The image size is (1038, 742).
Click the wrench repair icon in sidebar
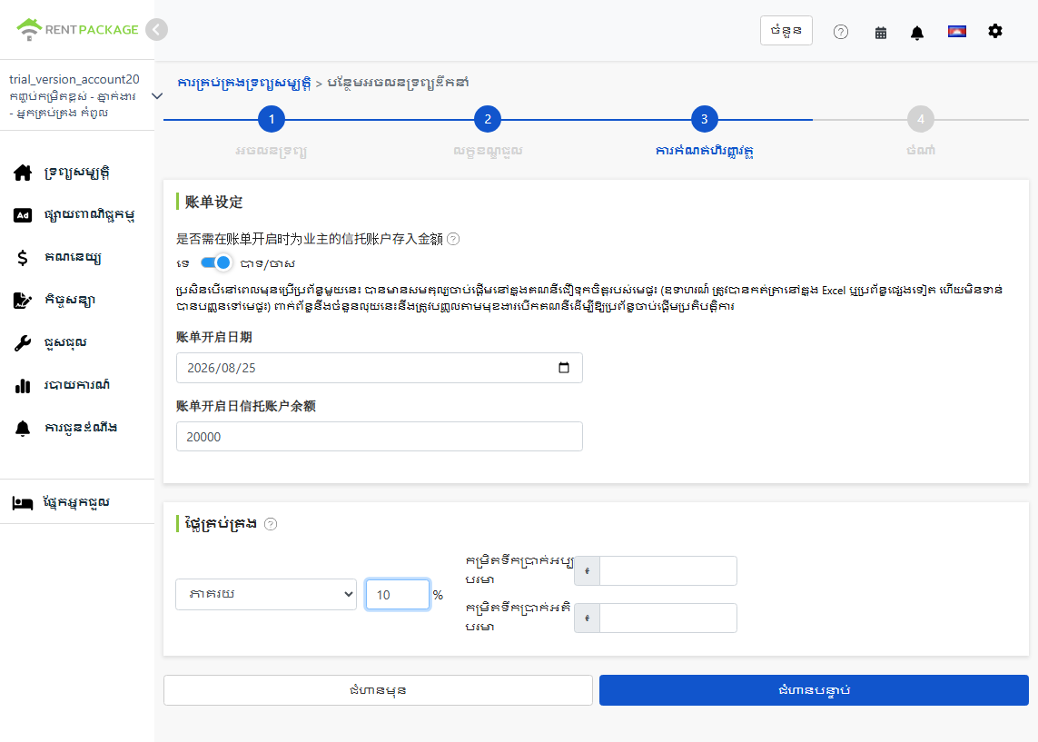point(23,343)
